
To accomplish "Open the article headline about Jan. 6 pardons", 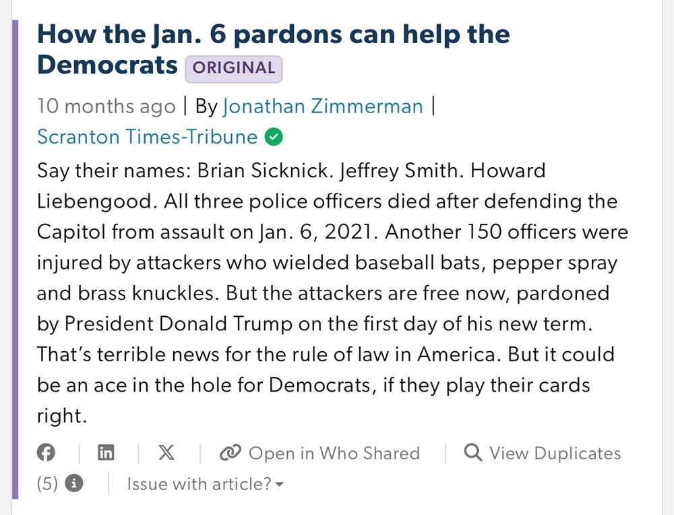I will tap(274, 50).
